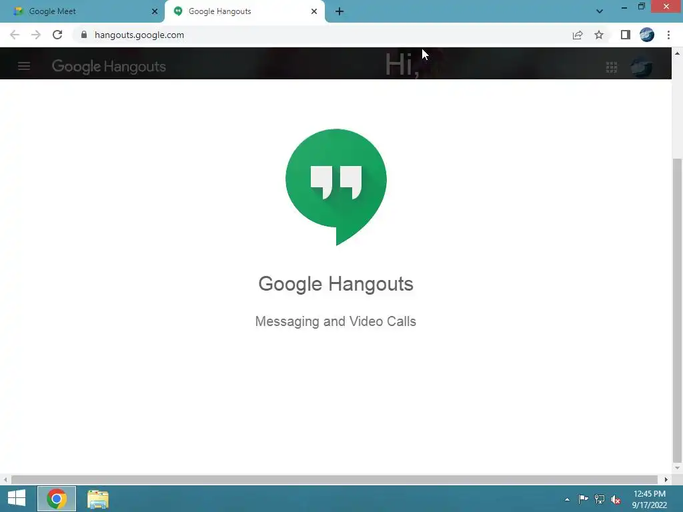
Task: Close the Google Meet tab
Action: click(155, 11)
